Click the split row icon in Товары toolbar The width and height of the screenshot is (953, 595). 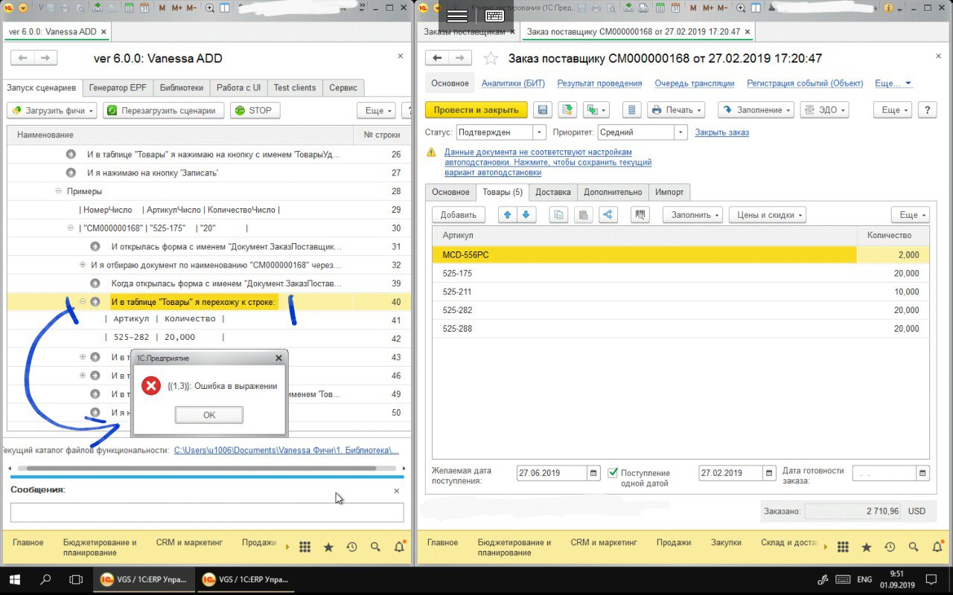608,215
